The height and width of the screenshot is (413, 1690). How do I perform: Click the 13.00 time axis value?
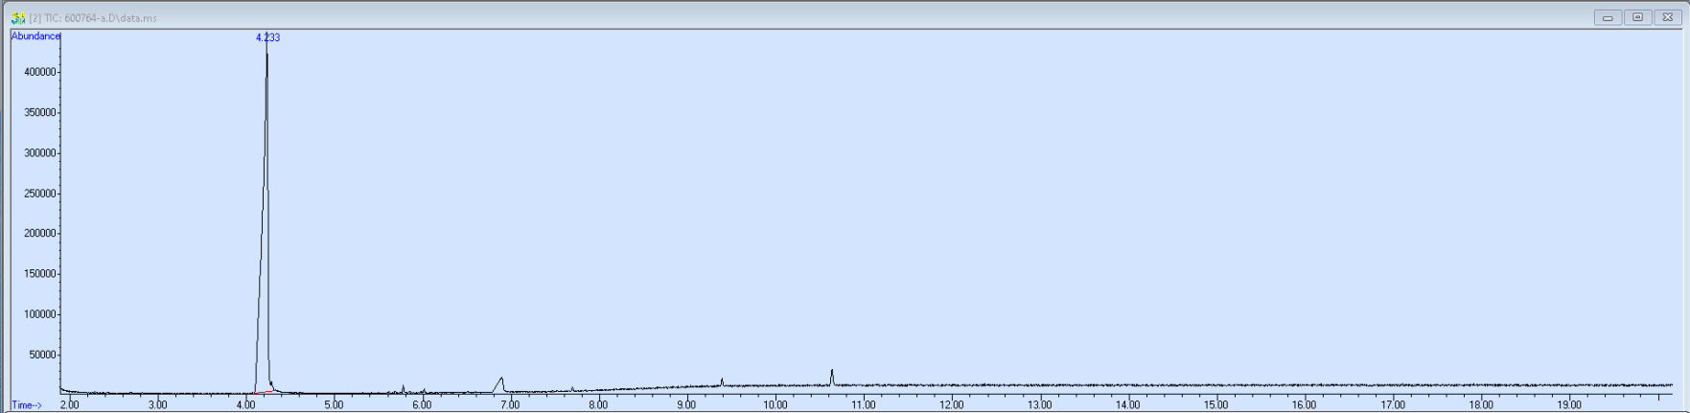pos(1039,405)
